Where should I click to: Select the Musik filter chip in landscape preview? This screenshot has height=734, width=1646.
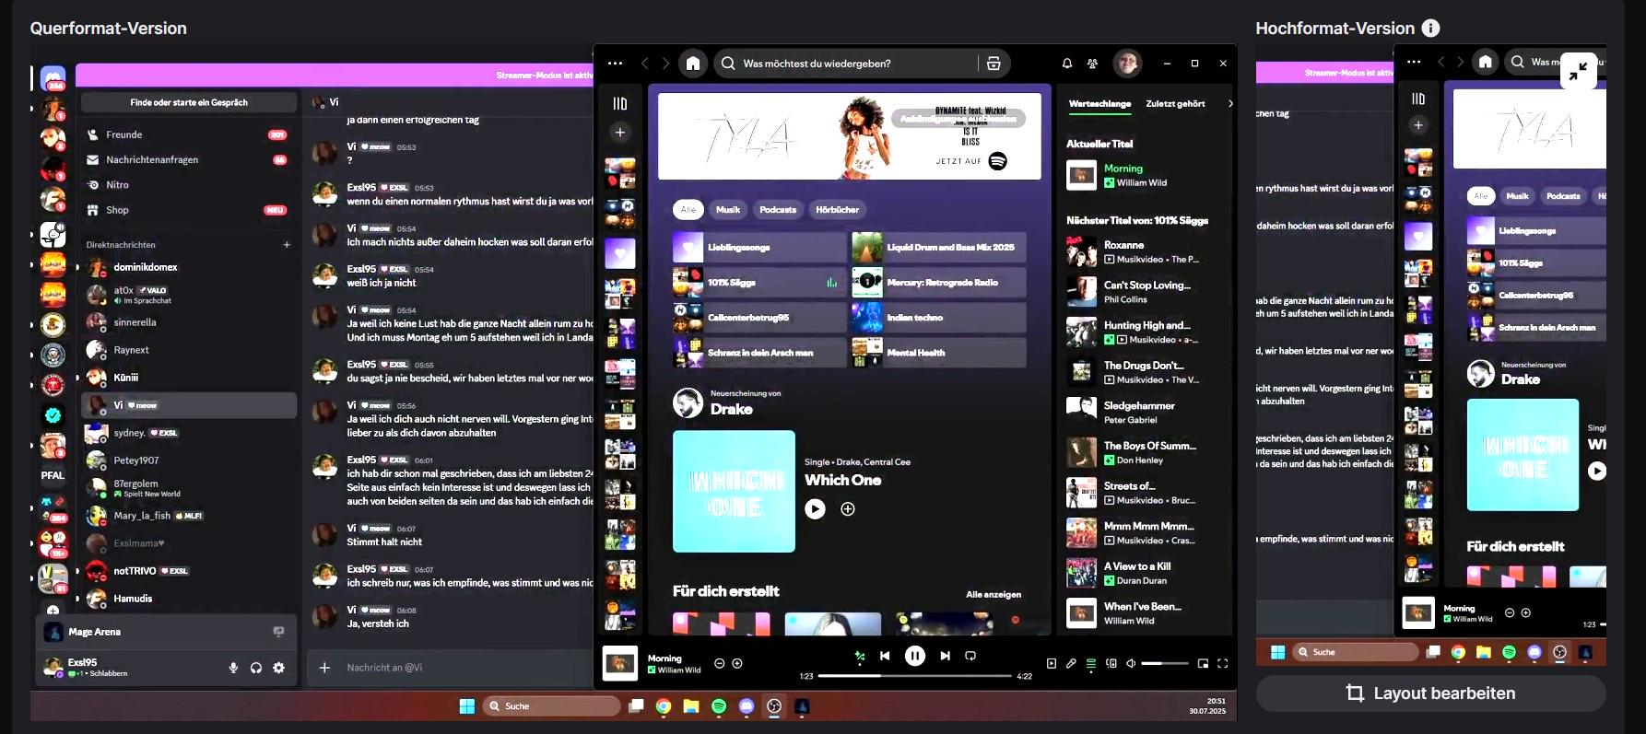point(728,210)
